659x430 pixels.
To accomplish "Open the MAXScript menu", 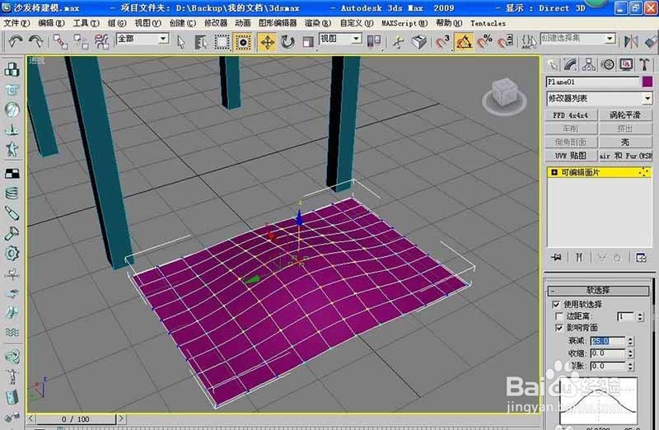I will click(404, 23).
